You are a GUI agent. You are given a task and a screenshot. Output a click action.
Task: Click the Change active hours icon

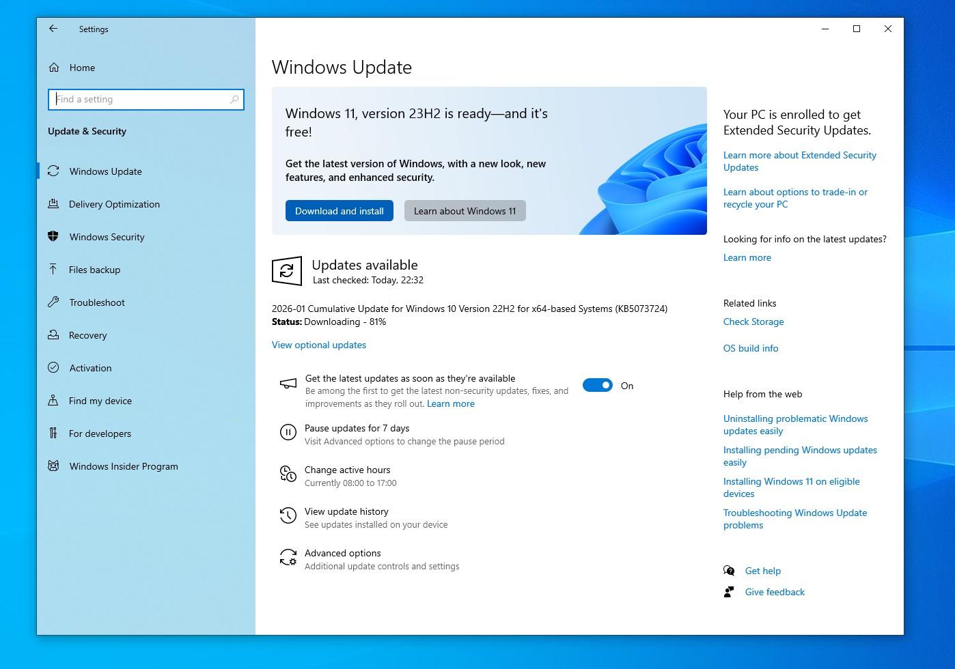click(288, 474)
